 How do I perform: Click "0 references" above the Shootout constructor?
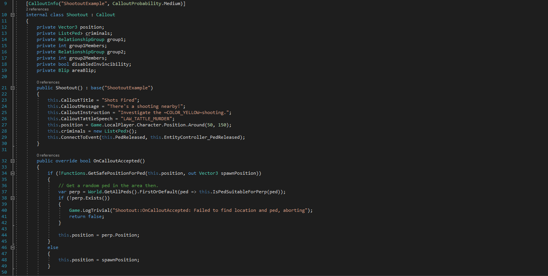pos(48,82)
